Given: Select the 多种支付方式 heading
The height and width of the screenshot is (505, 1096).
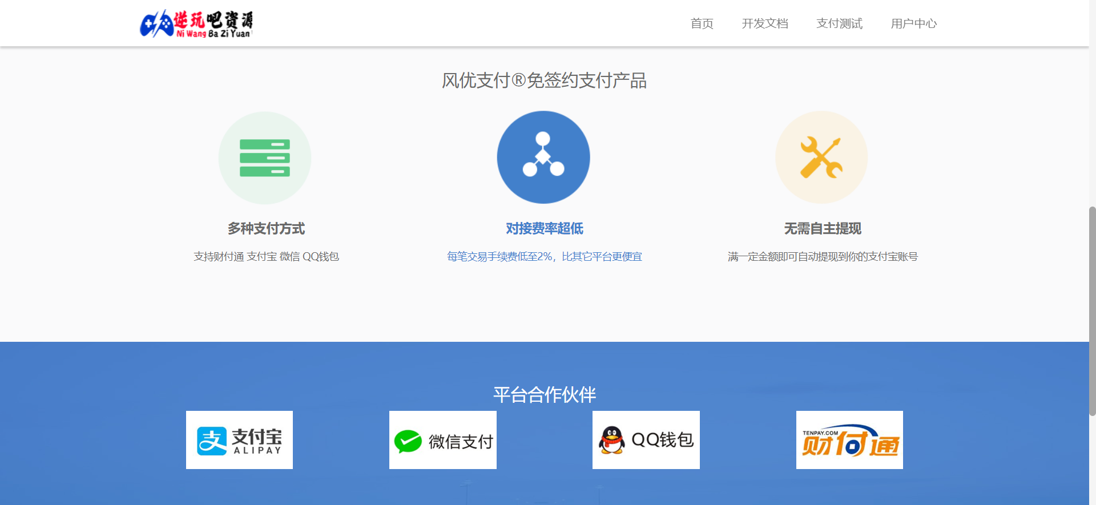Looking at the screenshot, I should (x=266, y=228).
